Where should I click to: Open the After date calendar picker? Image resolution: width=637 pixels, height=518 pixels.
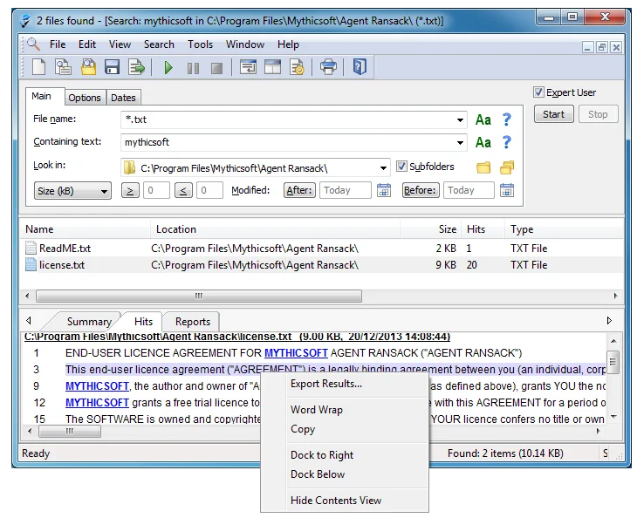[x=384, y=190]
